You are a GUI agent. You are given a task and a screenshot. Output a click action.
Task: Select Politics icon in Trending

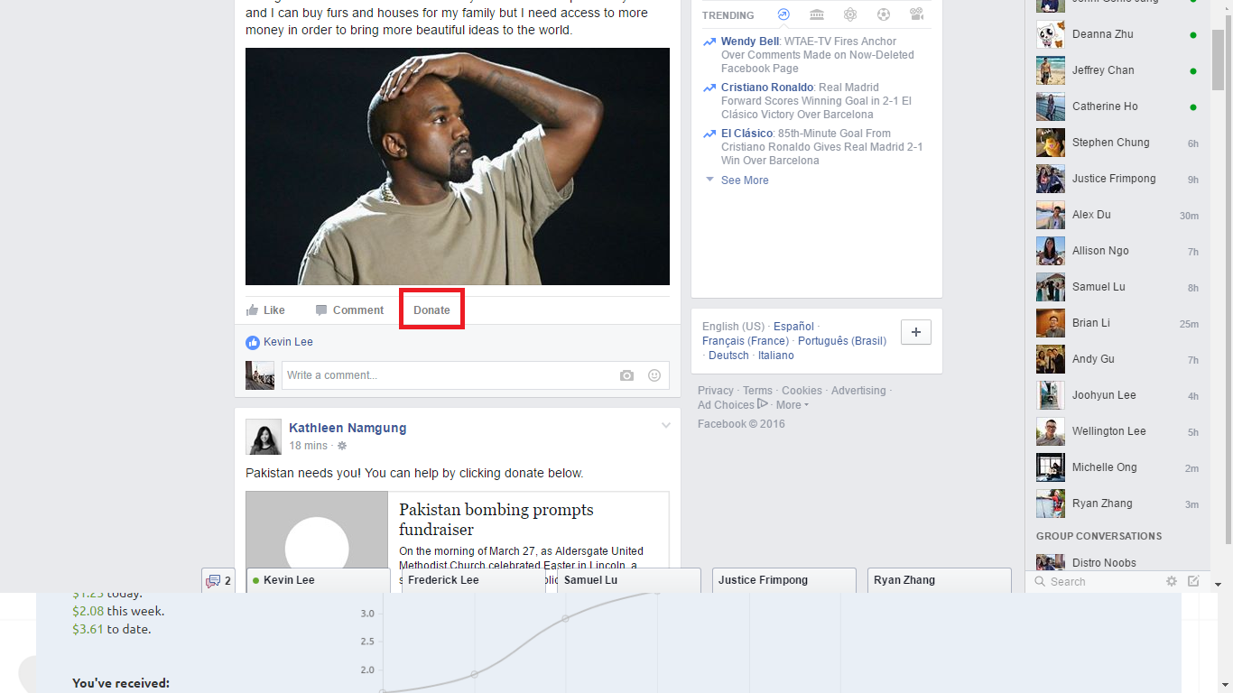(x=817, y=14)
